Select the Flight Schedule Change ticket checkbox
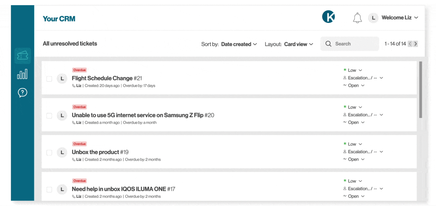This screenshot has height=206, width=436. pos(49,79)
